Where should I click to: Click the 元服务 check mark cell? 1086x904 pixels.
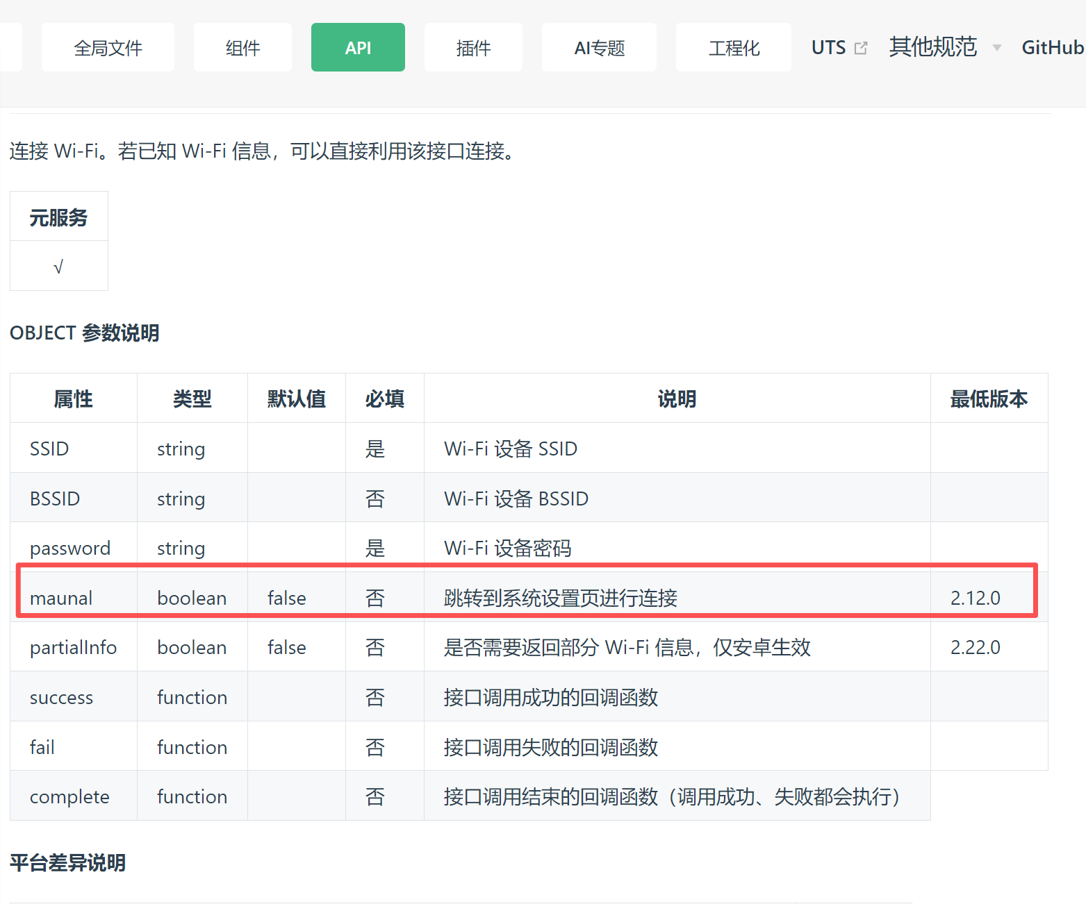tap(58, 267)
